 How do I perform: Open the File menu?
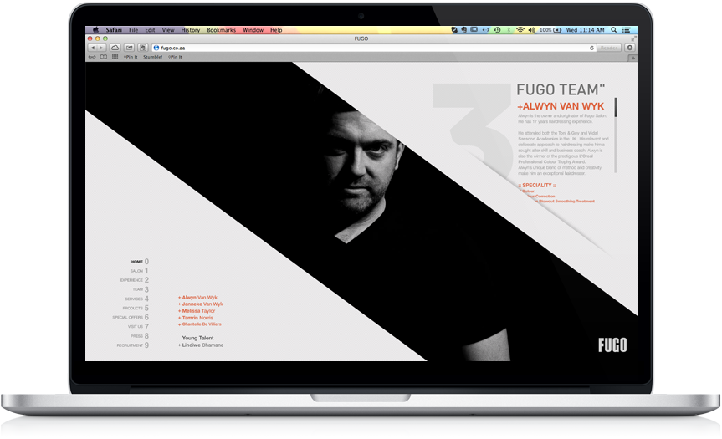[x=134, y=30]
